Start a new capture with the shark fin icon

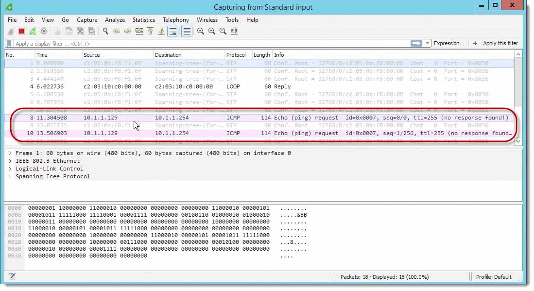tap(11, 31)
